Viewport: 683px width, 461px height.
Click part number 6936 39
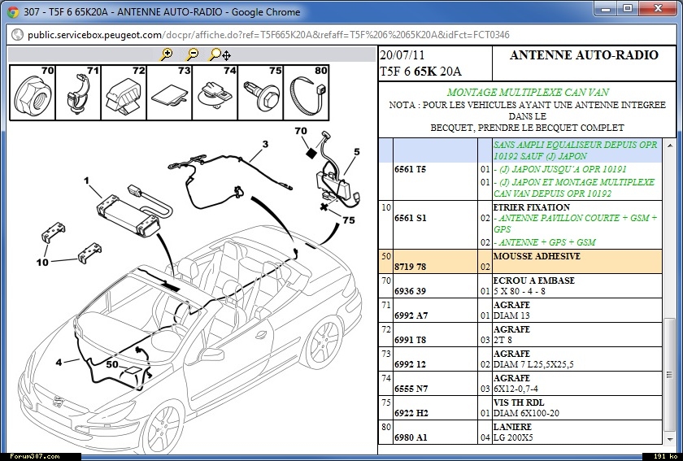(x=410, y=291)
